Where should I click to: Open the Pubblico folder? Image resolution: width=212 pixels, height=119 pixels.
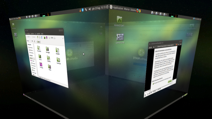tap(49, 59)
